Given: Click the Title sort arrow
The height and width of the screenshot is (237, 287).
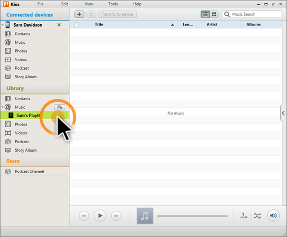Looking at the screenshot, I should pos(172,25).
